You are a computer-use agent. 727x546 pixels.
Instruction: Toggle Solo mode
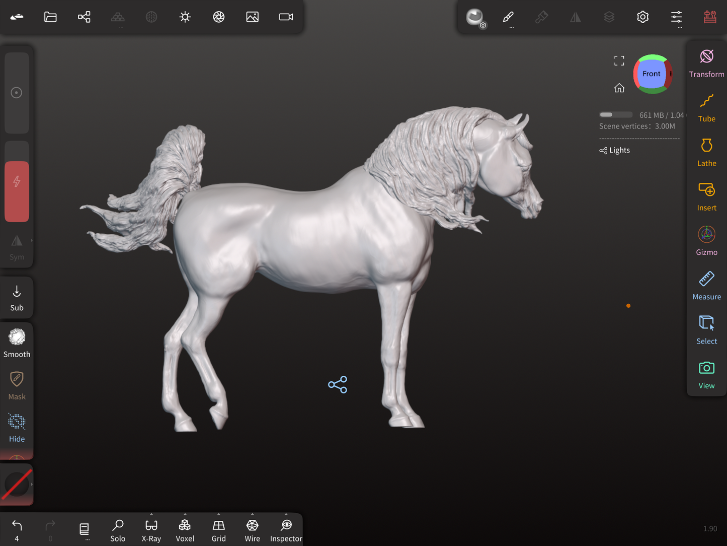(118, 531)
